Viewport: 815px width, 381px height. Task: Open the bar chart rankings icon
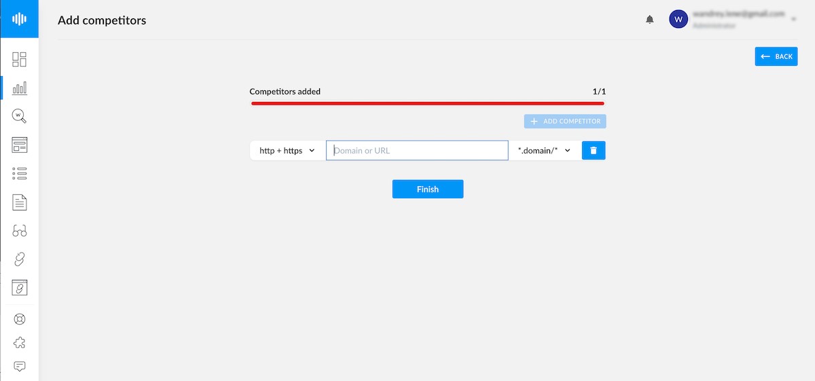coord(20,88)
